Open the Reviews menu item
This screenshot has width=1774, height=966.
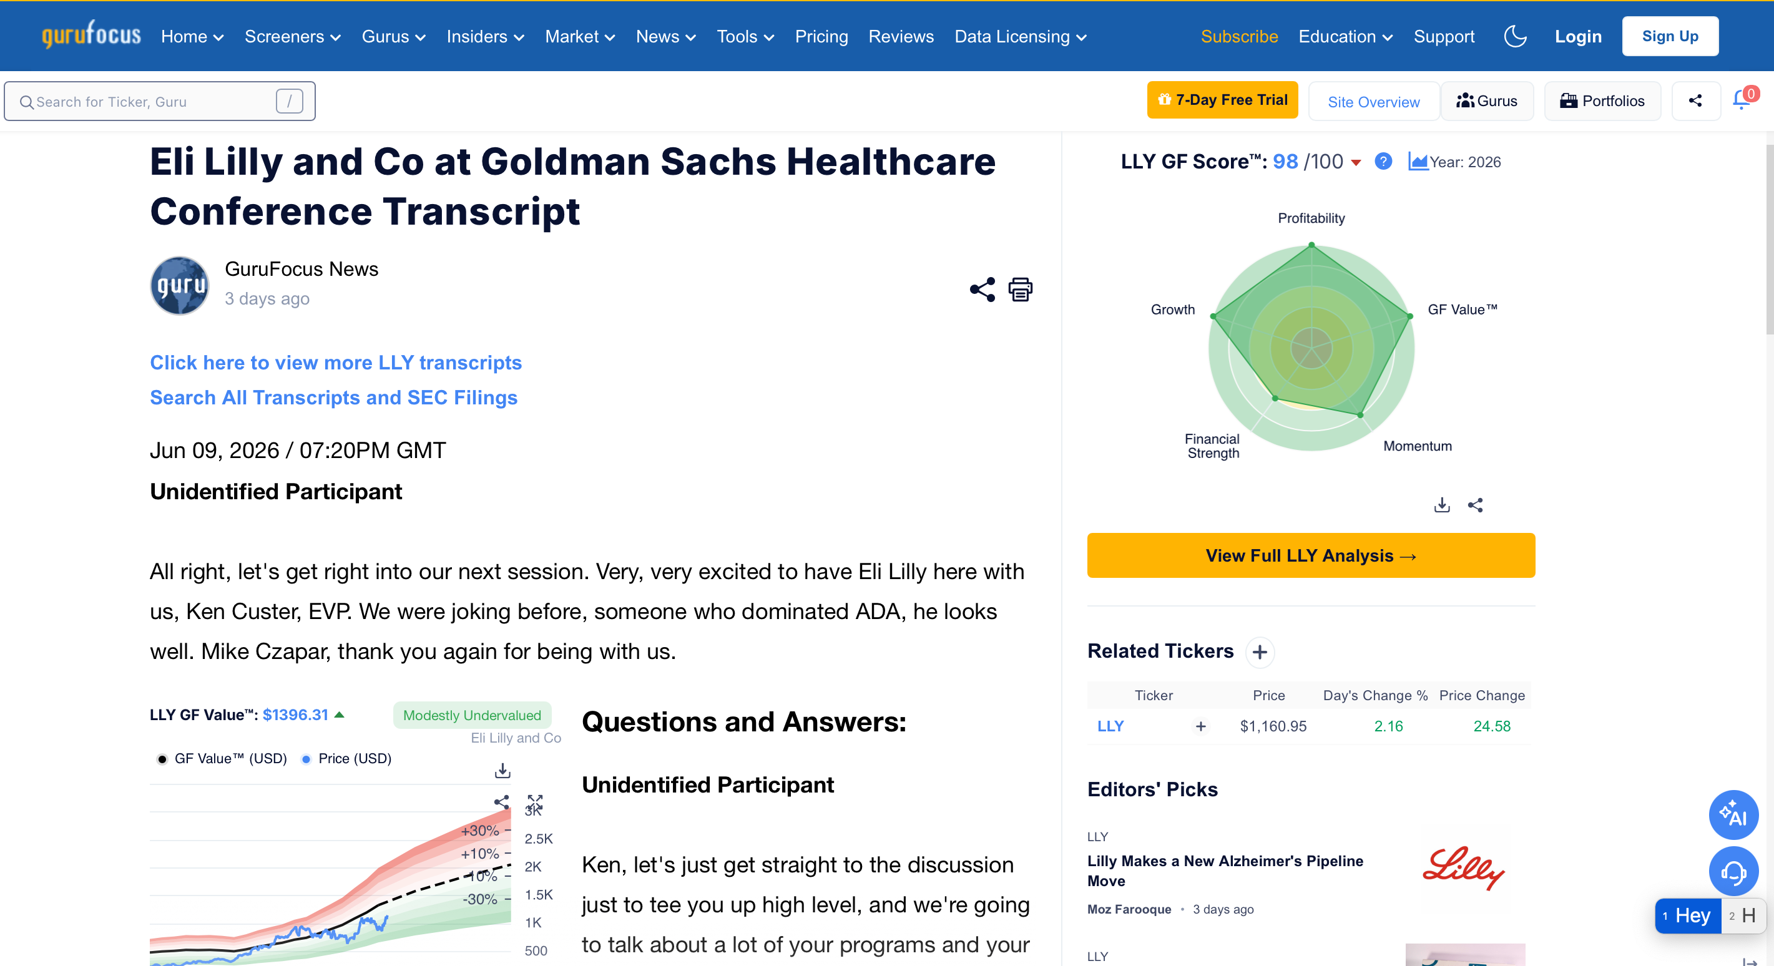901,36
